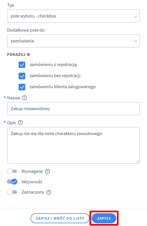Screen dimensions: 147x226
Task: Open help icon next to Nazwa
Action: pos(24,98)
